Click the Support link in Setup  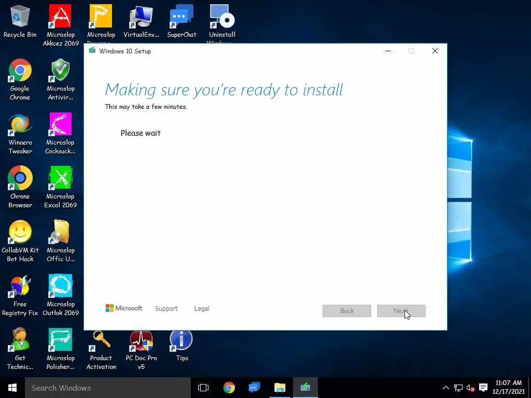pyautogui.click(x=166, y=309)
